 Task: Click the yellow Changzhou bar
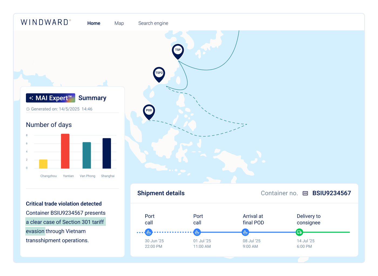(x=43, y=164)
